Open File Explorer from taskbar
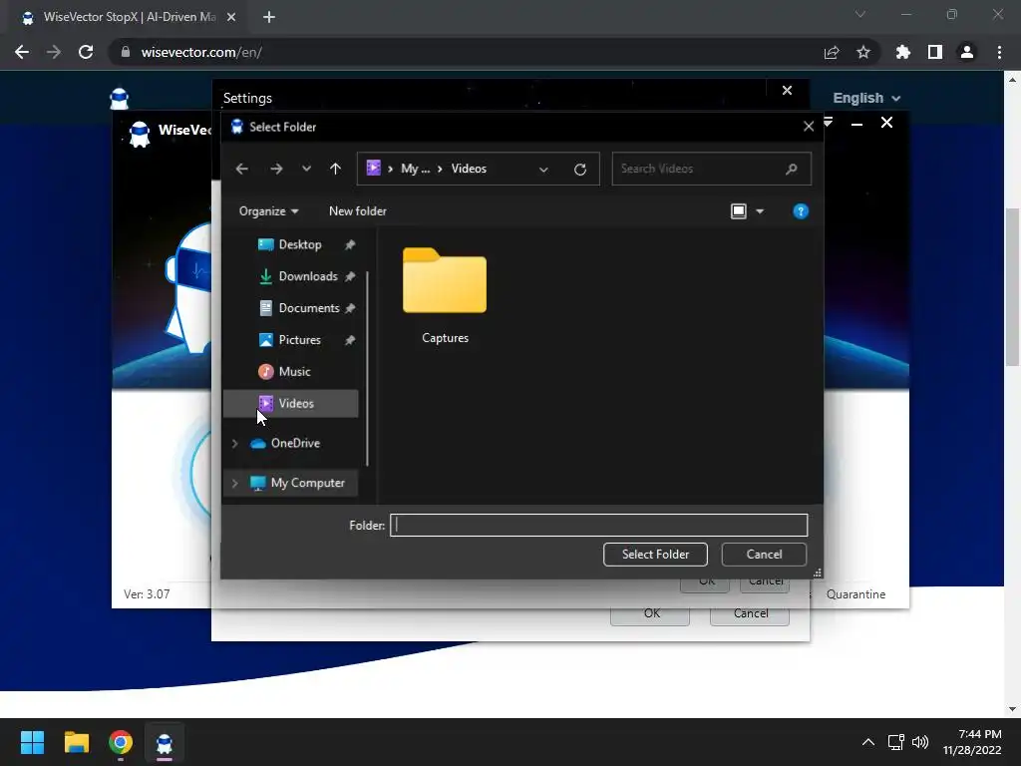The width and height of the screenshot is (1021, 766). click(x=76, y=742)
